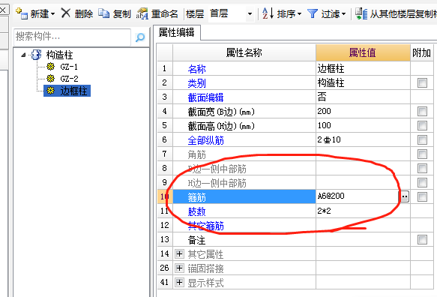Image resolution: width=437 pixels, height=297 pixels.
Task: Click the value cell 边框柱 for 名称
Action: (363, 68)
